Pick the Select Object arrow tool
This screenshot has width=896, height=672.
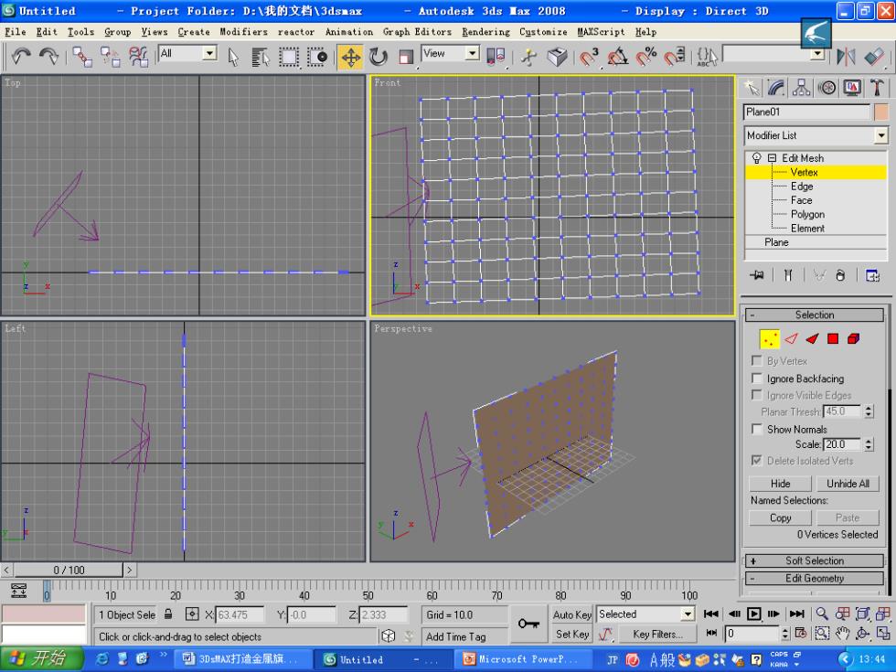[x=232, y=56]
